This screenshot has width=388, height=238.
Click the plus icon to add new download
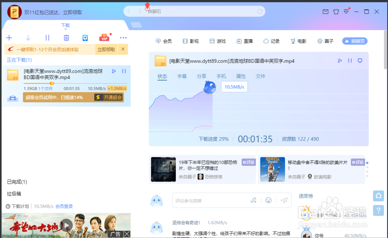(9, 38)
